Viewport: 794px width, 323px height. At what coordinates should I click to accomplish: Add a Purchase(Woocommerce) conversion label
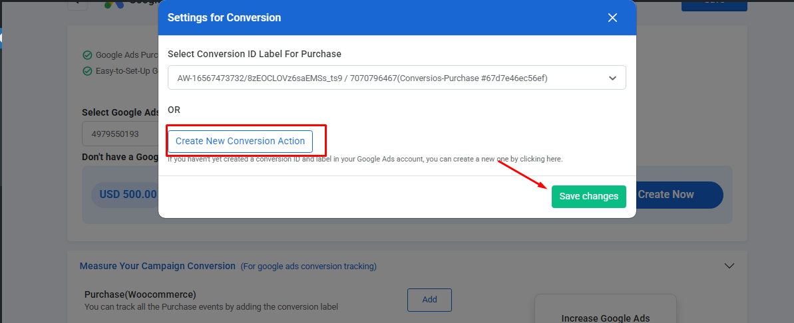[x=429, y=300]
